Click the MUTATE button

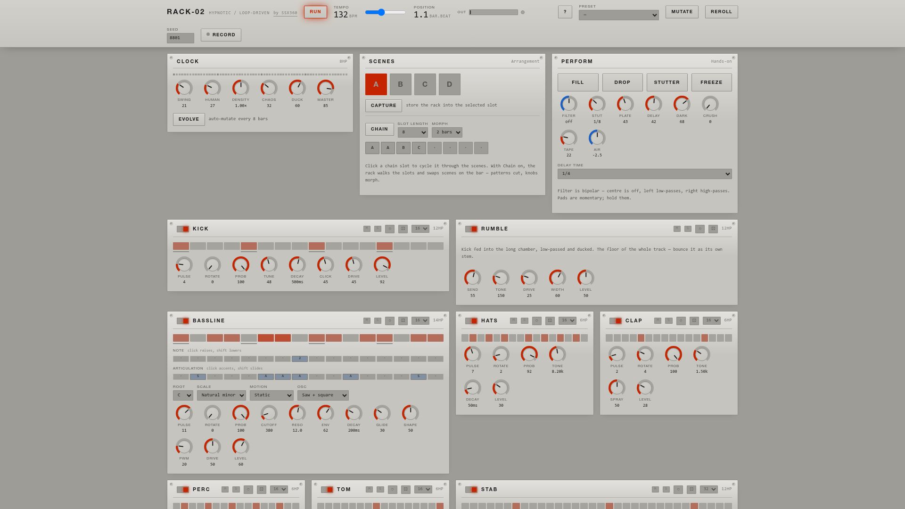(682, 12)
